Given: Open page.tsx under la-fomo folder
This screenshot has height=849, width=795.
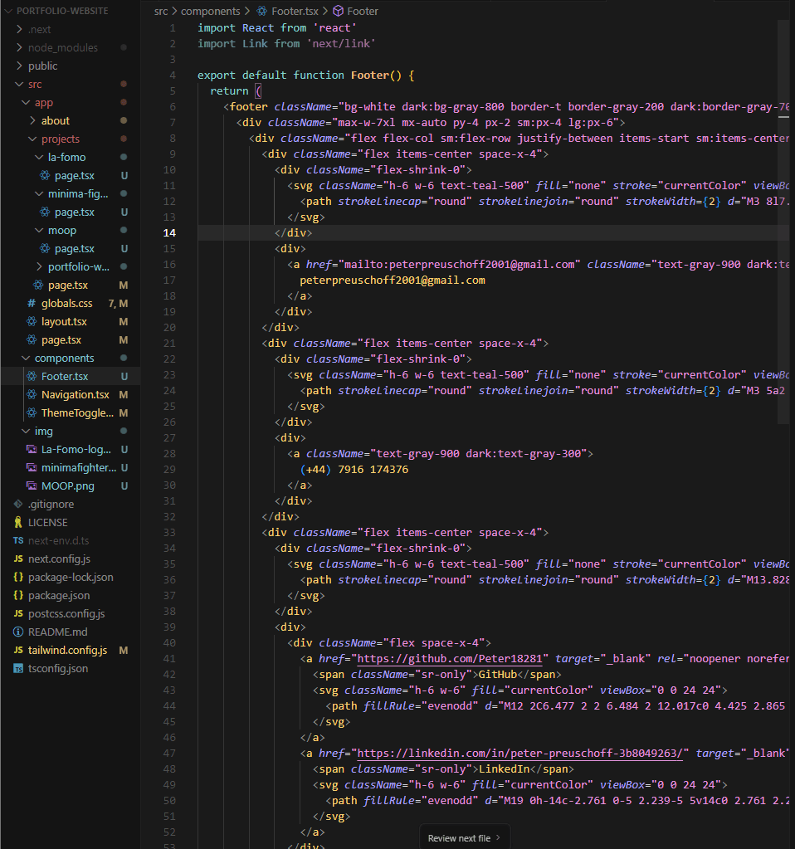Looking at the screenshot, I should 74,175.
